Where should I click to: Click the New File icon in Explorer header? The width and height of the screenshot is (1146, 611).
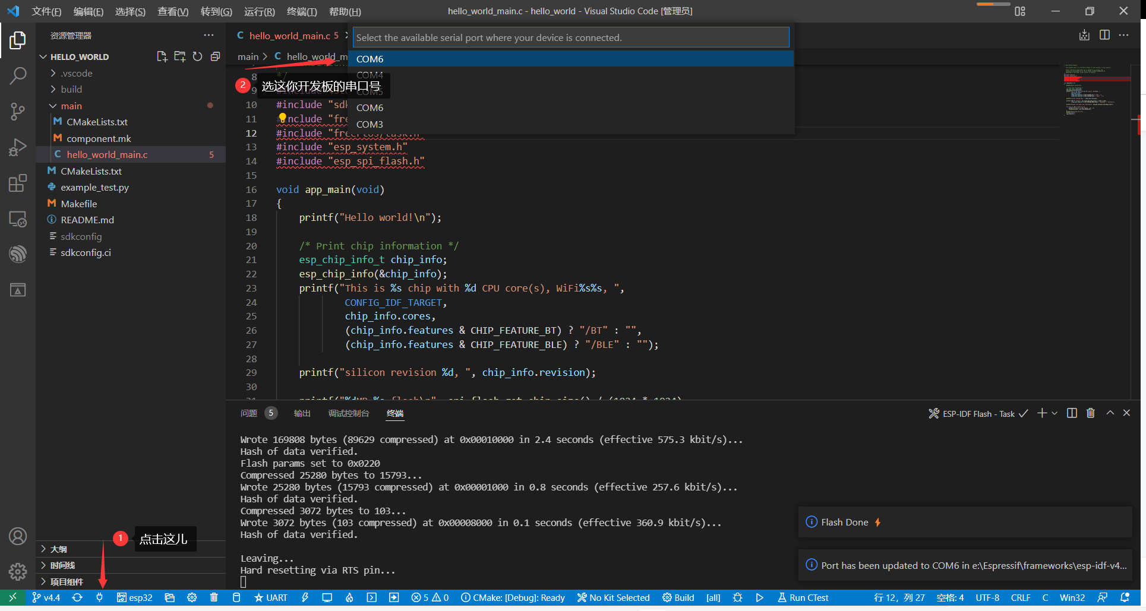tap(162, 56)
